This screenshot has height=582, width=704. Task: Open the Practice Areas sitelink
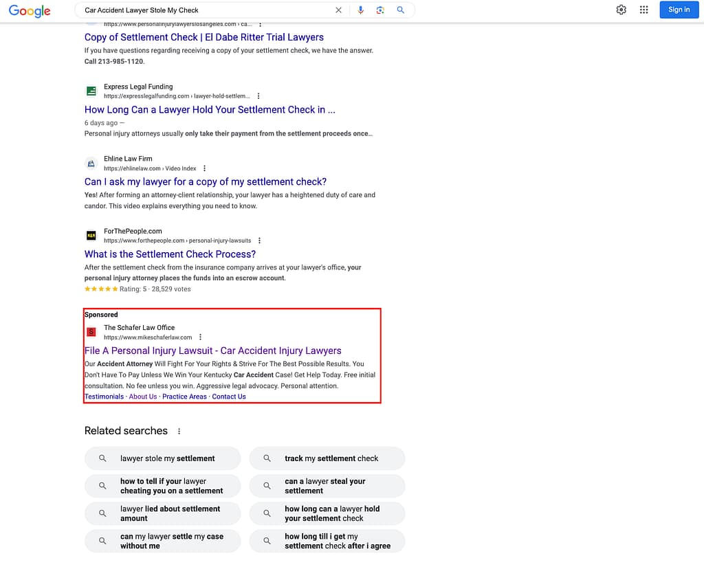click(184, 396)
